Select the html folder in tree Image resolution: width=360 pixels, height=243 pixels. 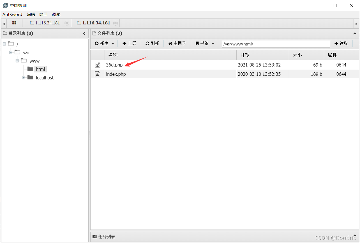click(40, 69)
